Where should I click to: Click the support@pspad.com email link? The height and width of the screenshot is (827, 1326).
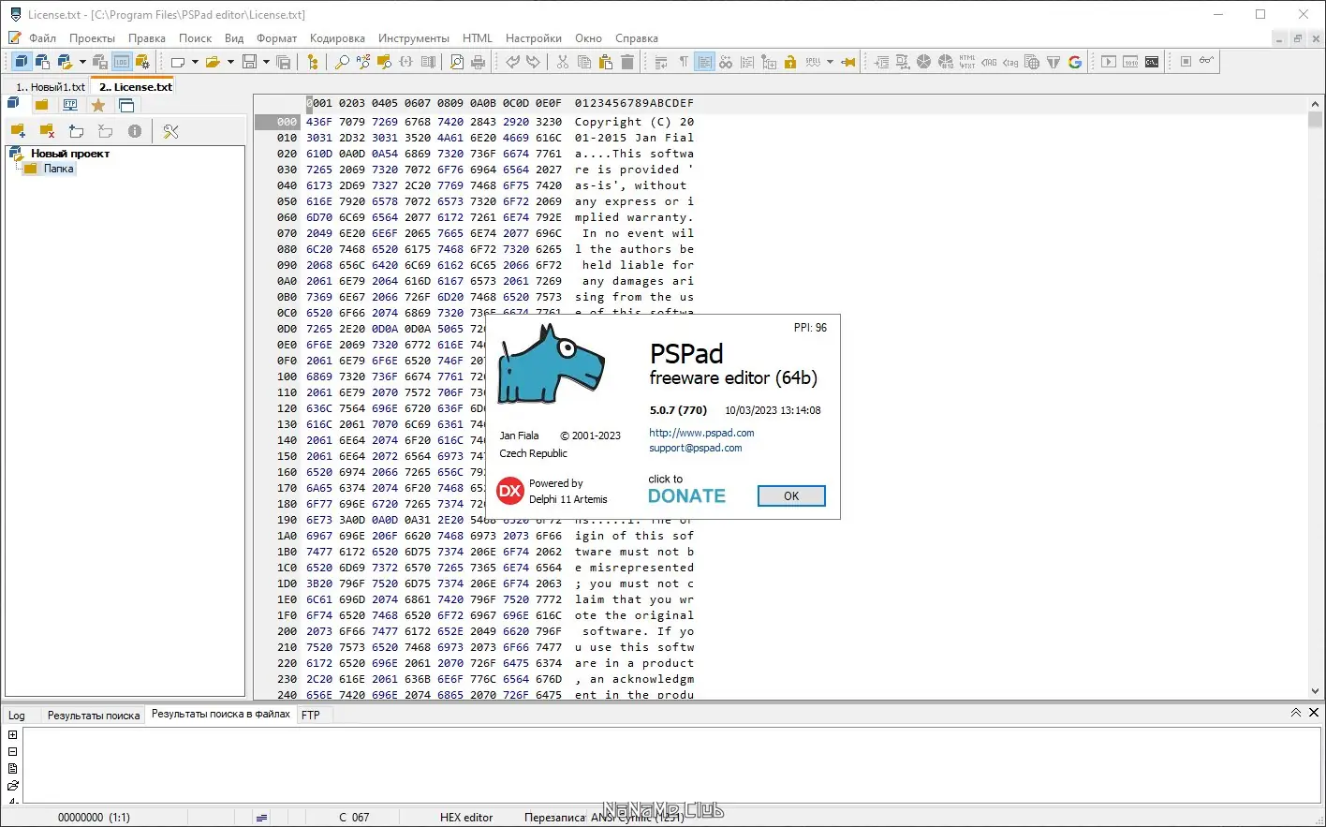point(696,448)
